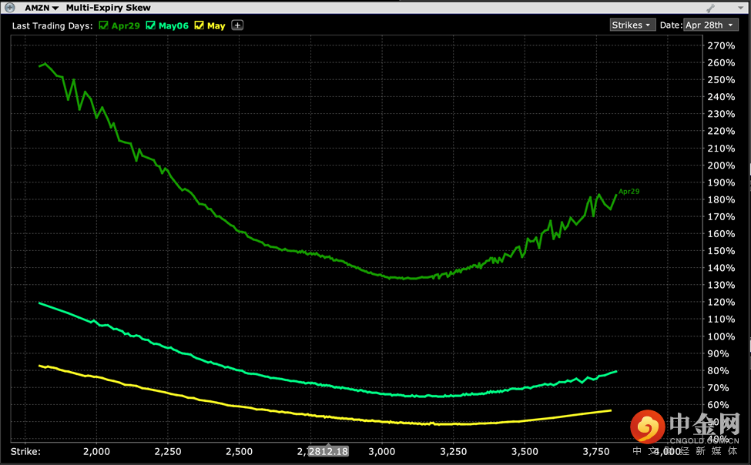
Task: Click the round plus icon beside AMZN
Action: 9,8
